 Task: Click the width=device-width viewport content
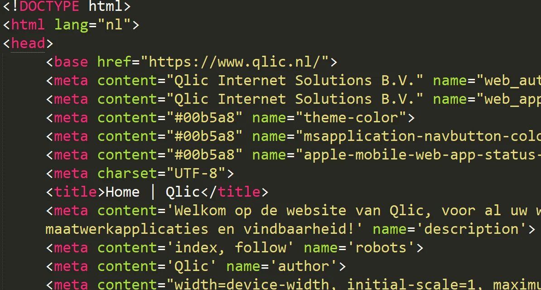(x=252, y=285)
